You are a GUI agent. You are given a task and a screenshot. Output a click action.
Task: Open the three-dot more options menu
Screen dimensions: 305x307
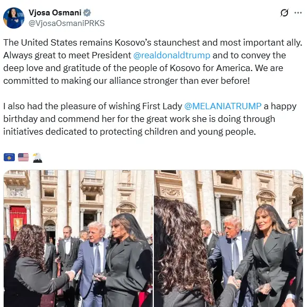(x=298, y=13)
